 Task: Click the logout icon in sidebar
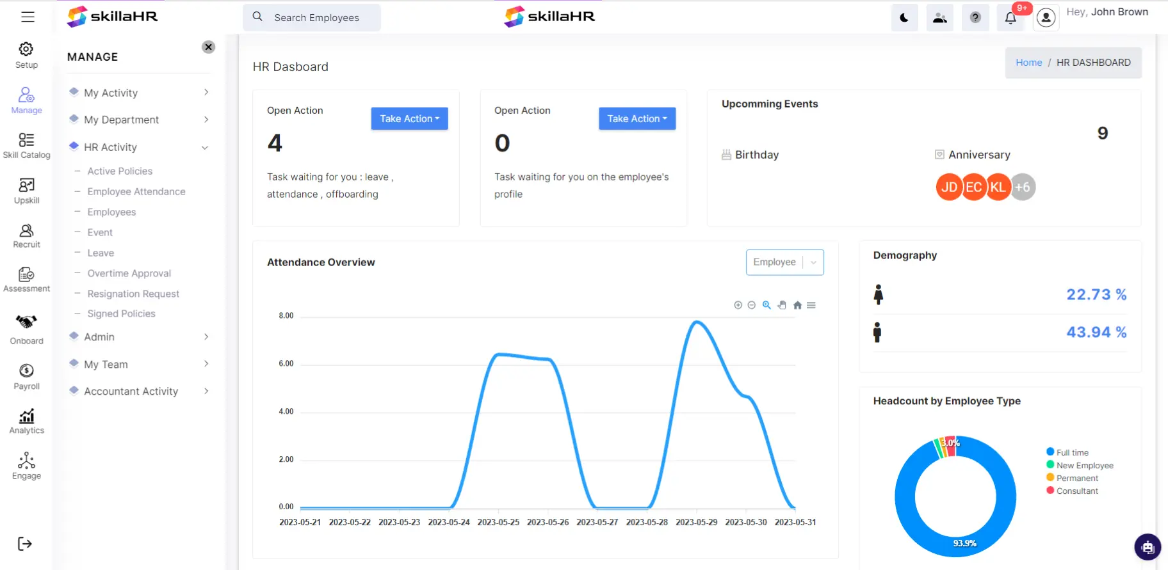click(25, 544)
